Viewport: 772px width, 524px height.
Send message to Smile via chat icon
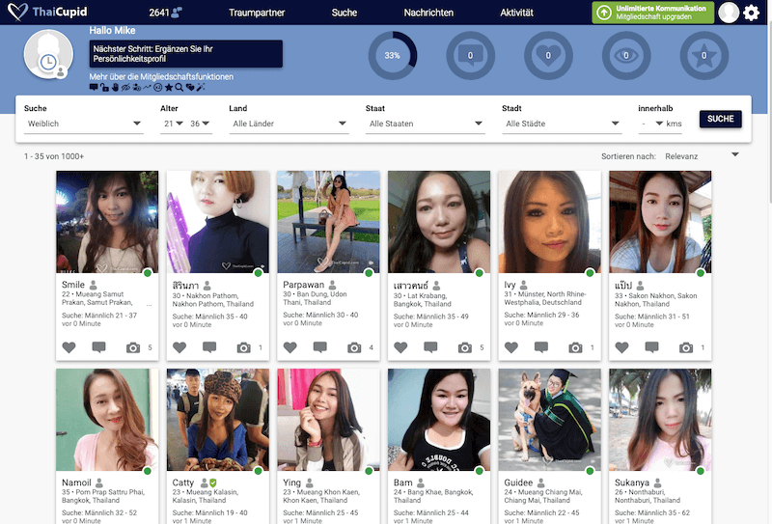click(x=99, y=347)
